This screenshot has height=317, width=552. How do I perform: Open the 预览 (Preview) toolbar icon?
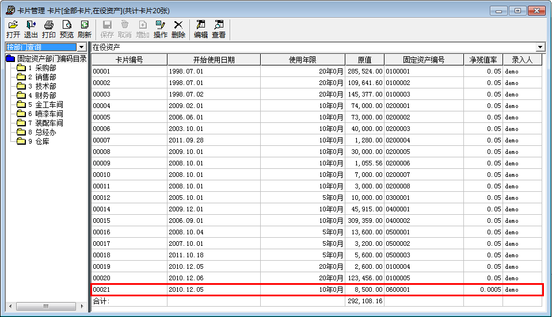67,29
